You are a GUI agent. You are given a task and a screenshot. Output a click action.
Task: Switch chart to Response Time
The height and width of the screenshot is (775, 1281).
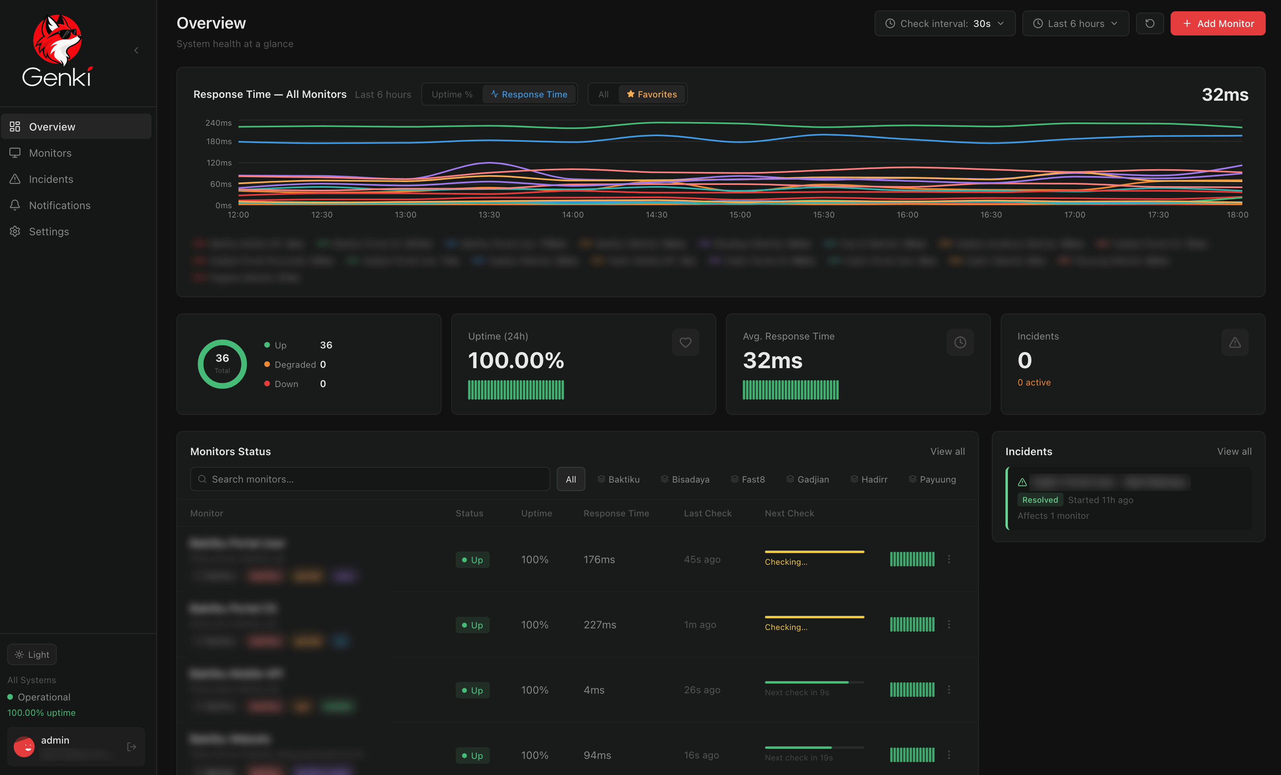point(529,94)
